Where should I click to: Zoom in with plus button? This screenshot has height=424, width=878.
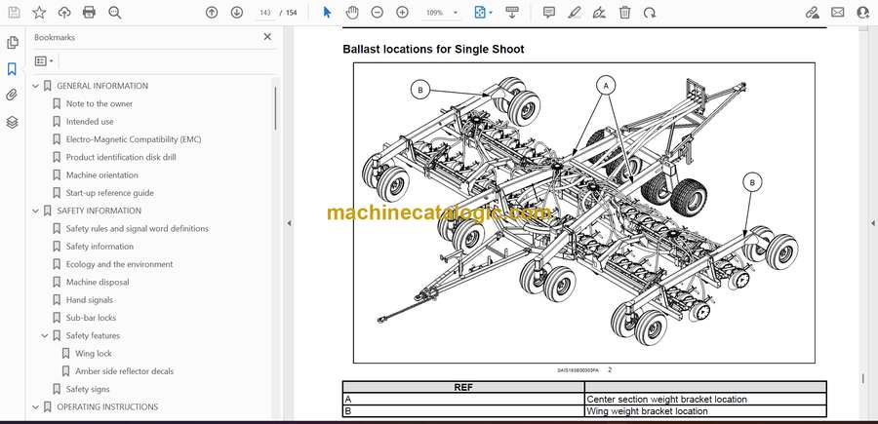402,13
